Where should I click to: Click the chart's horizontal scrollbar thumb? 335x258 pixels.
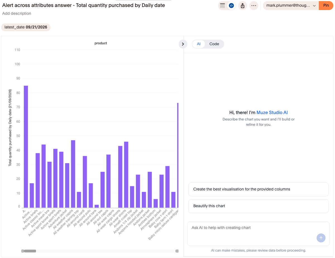point(30,251)
